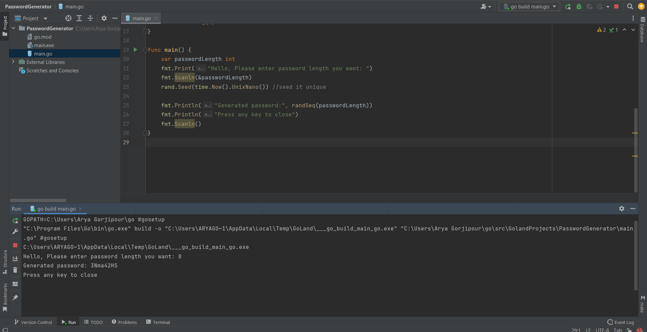Open Terminal tool window
647x332 pixels.
coord(158,322)
